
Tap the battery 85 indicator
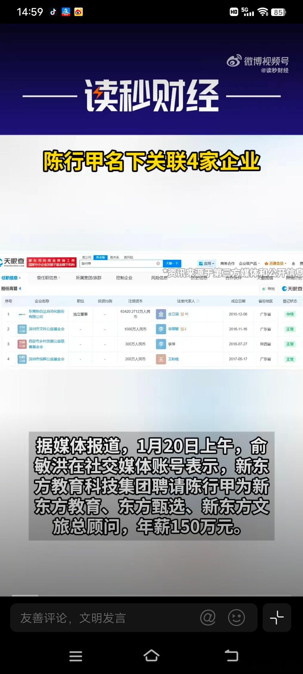[279, 12]
